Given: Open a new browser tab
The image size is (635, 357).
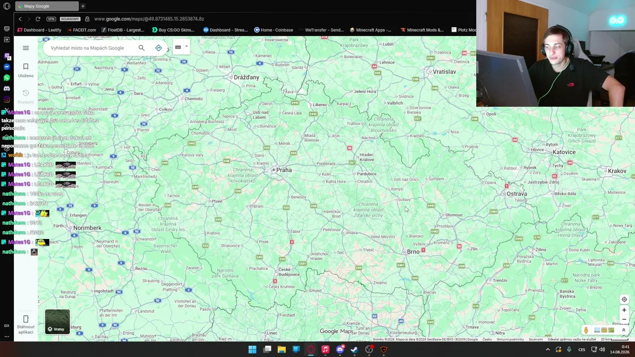Looking at the screenshot, I should coord(83,6).
